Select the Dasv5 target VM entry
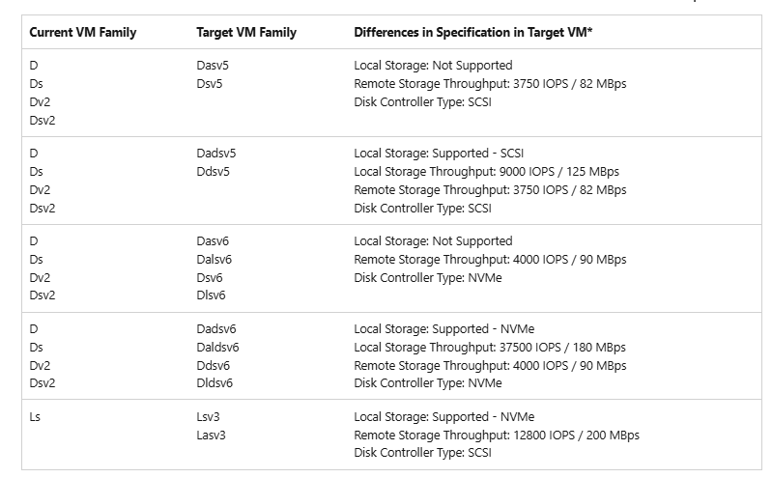The height and width of the screenshot is (478, 772). [213, 66]
